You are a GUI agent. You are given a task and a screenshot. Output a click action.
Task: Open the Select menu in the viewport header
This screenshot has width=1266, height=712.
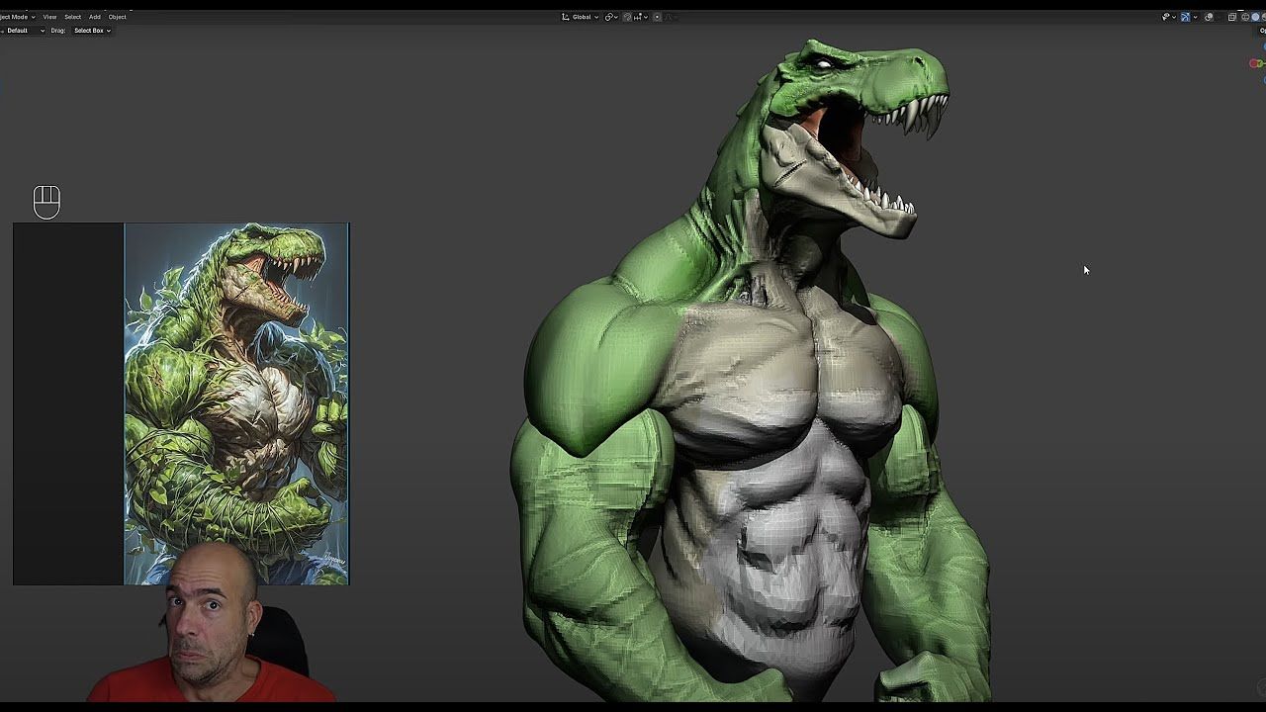click(x=72, y=17)
